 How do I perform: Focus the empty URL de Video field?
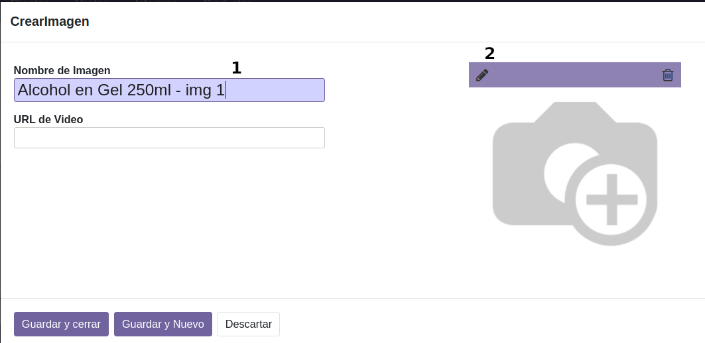pos(169,138)
